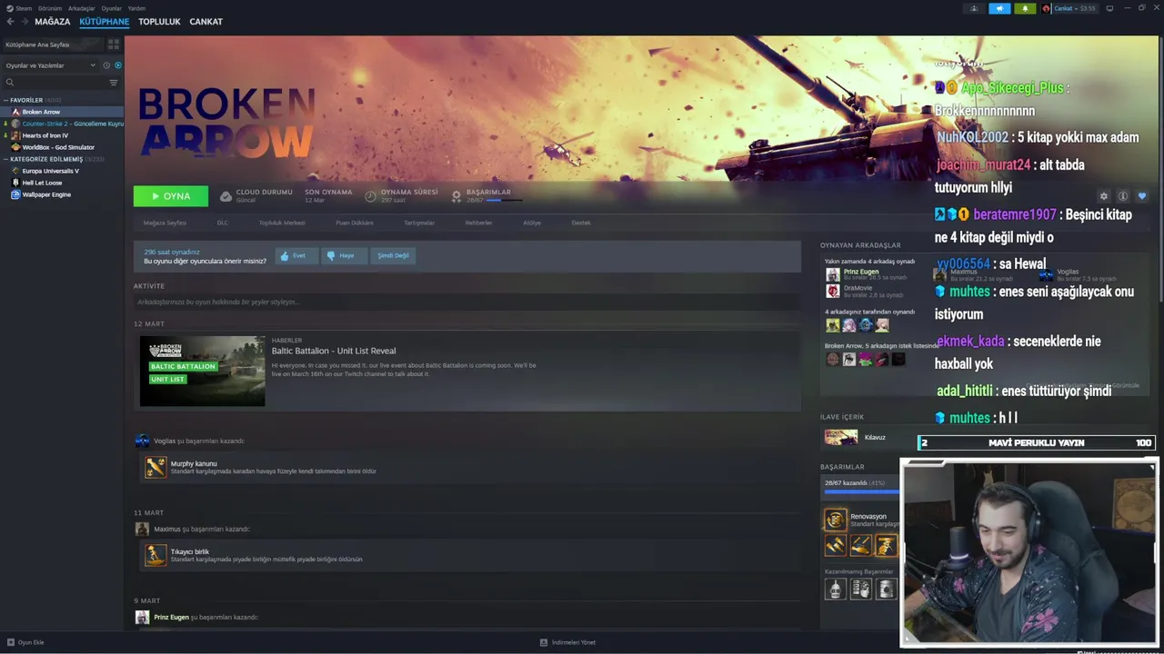Open Voglias's profile from the activity feed
Viewport: 1164px width, 654px height.
coord(165,441)
